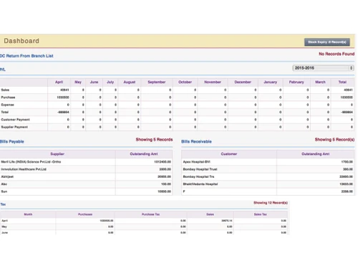This screenshot has width=358, height=269.
Task: Click the Supplier Payment row label
Action: point(14,127)
